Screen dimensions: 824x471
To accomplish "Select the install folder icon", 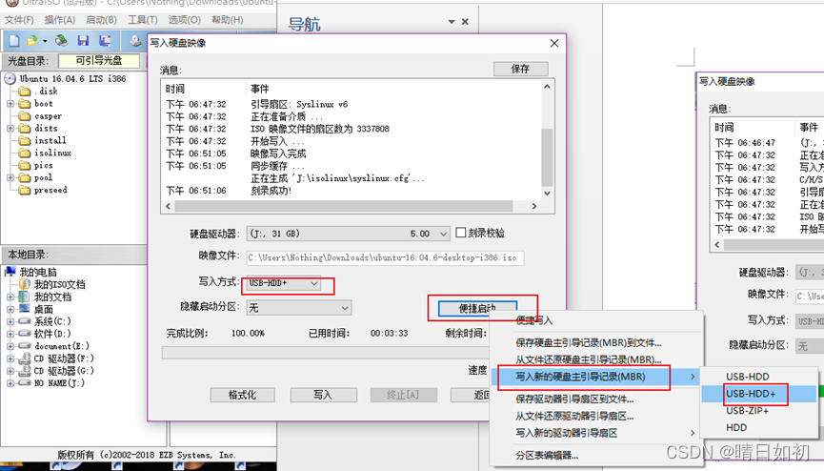I will coord(24,140).
